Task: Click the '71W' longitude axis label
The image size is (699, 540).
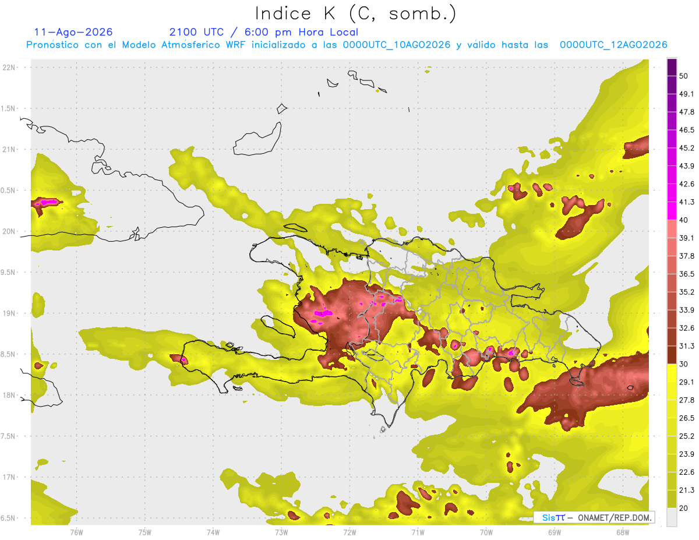Action: coord(418,532)
